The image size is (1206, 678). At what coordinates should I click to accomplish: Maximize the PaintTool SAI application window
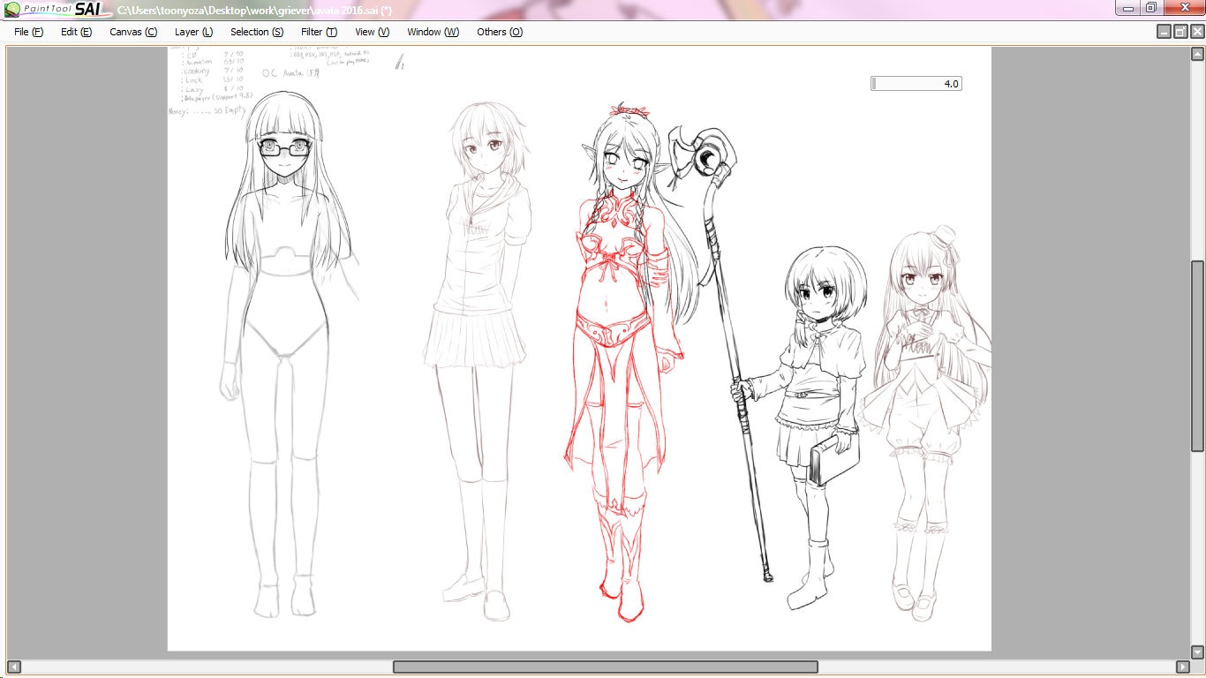tap(1150, 8)
